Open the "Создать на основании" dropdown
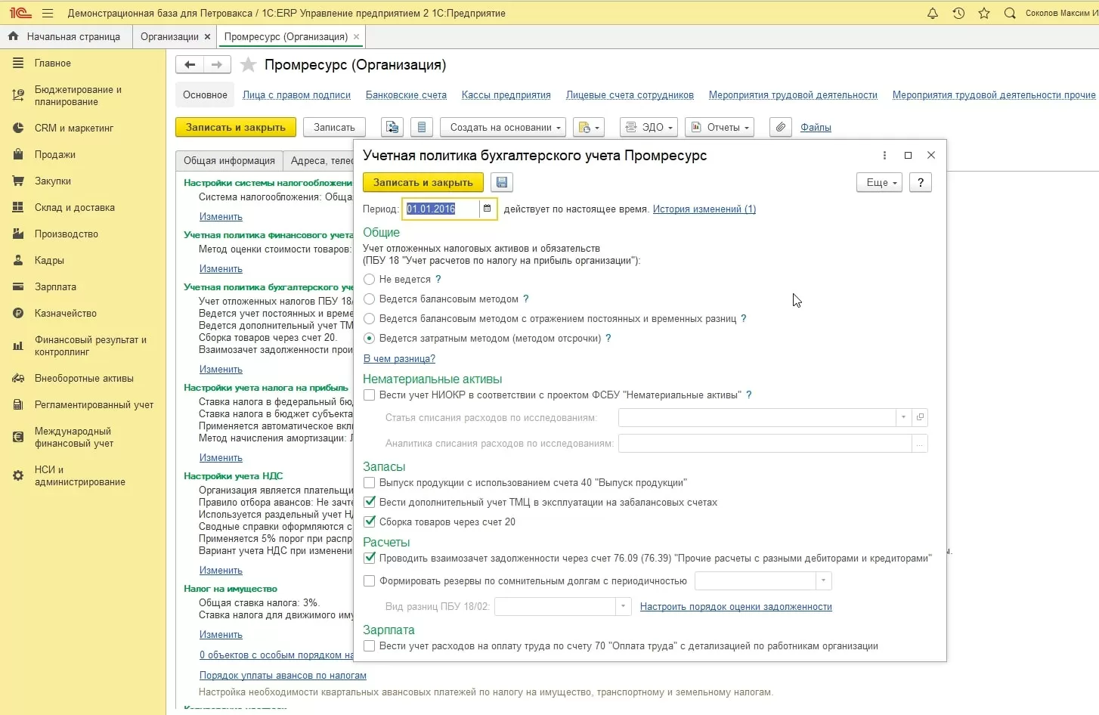 coord(503,127)
